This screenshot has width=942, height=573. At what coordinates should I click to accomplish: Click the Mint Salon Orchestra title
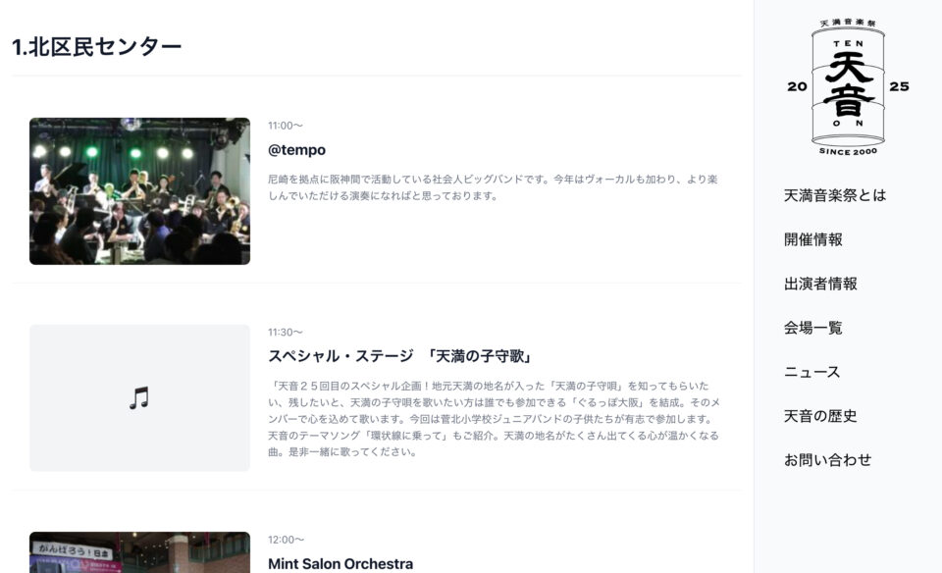(x=340, y=564)
